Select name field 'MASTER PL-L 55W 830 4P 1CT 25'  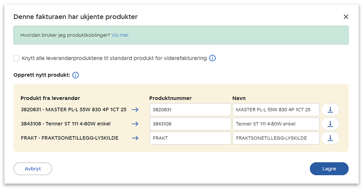pos(275,110)
